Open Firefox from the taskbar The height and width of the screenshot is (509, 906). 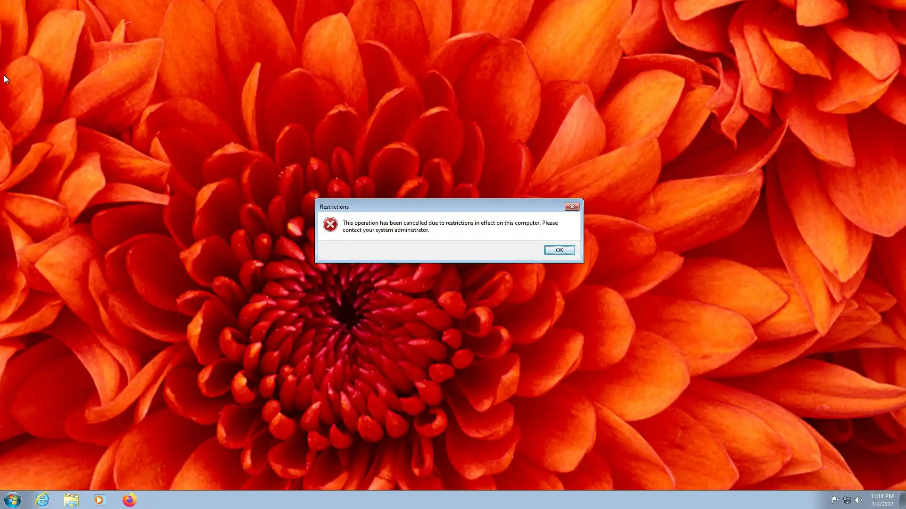[129, 500]
